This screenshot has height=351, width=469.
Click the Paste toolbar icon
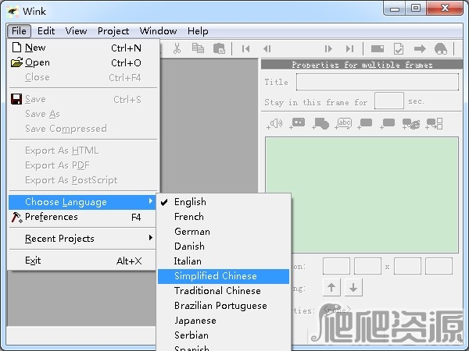click(x=219, y=48)
